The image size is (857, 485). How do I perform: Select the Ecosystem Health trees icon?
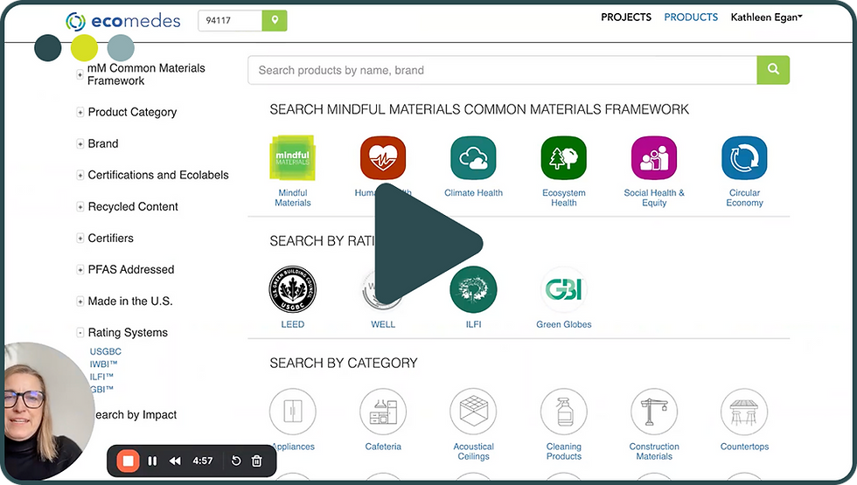tap(563, 158)
